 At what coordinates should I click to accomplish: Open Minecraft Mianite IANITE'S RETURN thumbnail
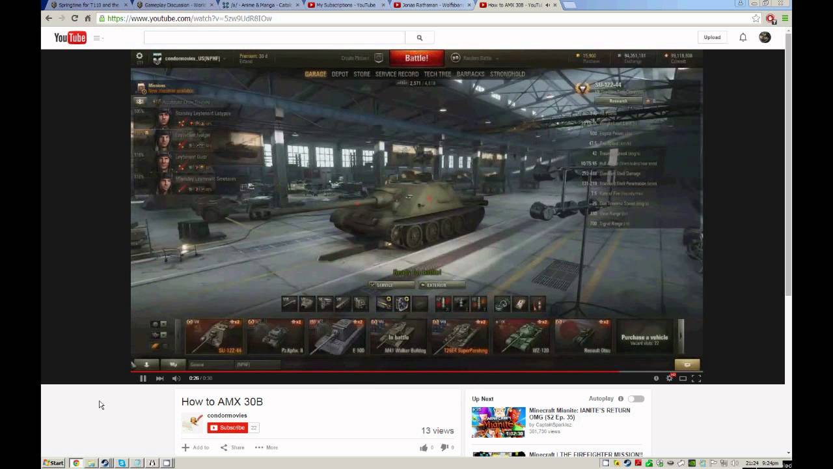tap(498, 422)
